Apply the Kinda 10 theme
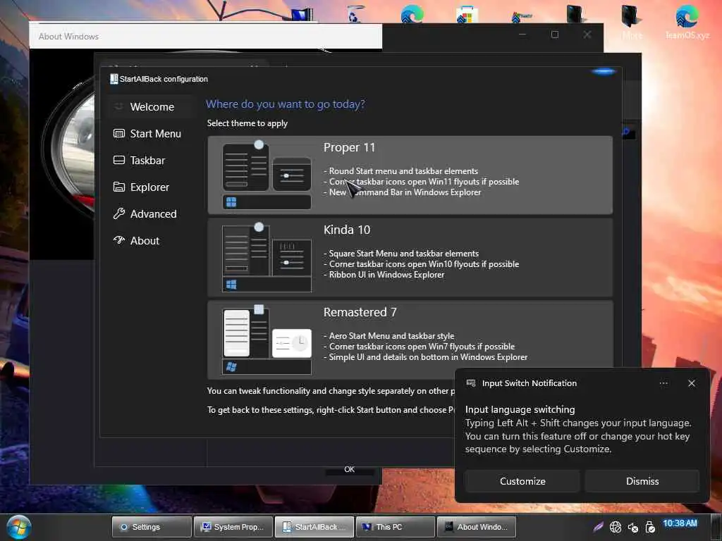 [x=410, y=257]
